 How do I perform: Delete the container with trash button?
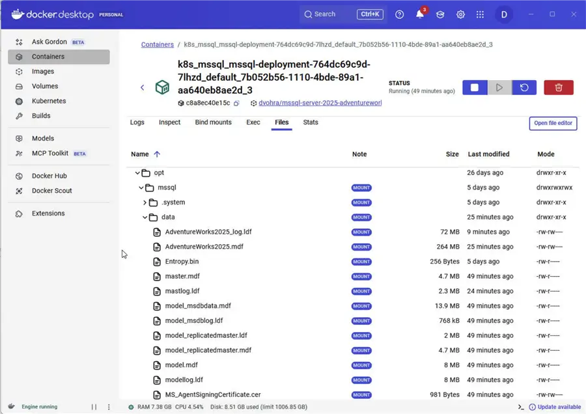[559, 87]
